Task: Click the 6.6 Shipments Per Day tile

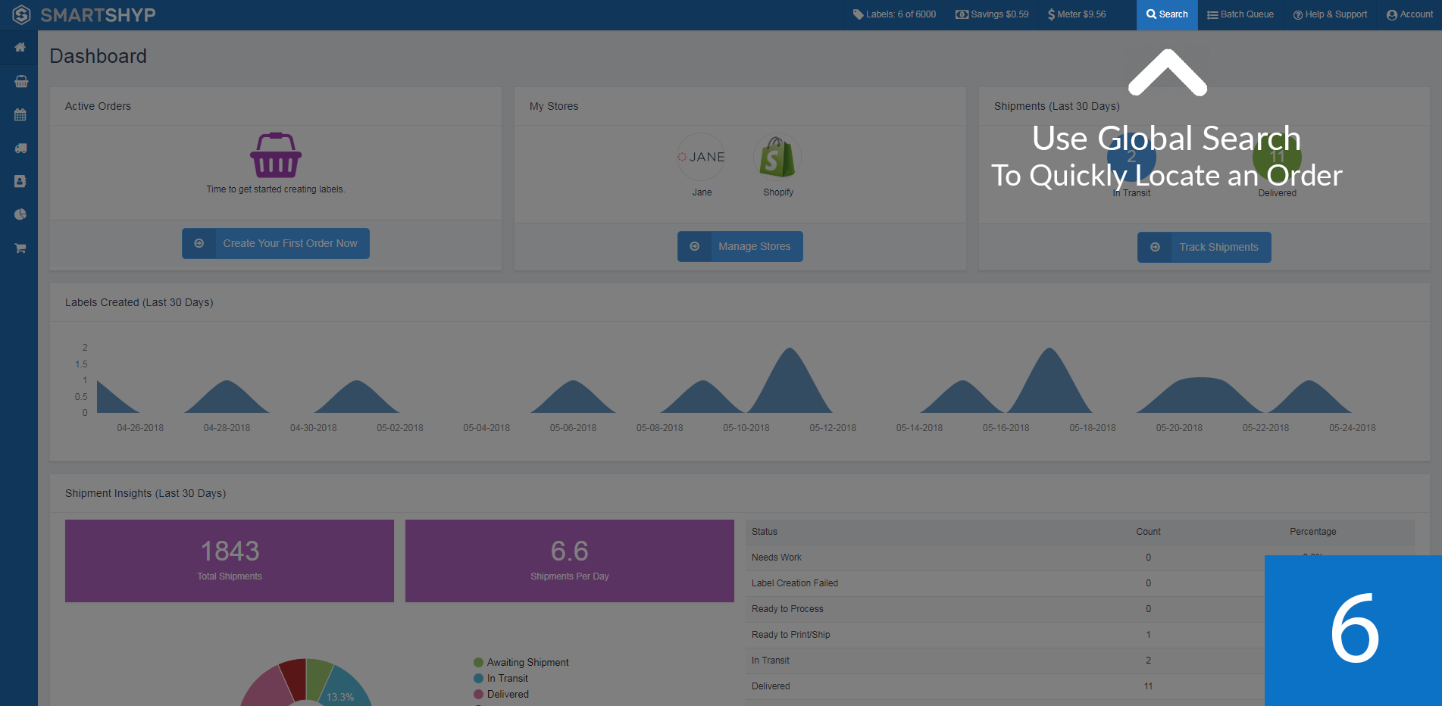Action: coord(570,561)
